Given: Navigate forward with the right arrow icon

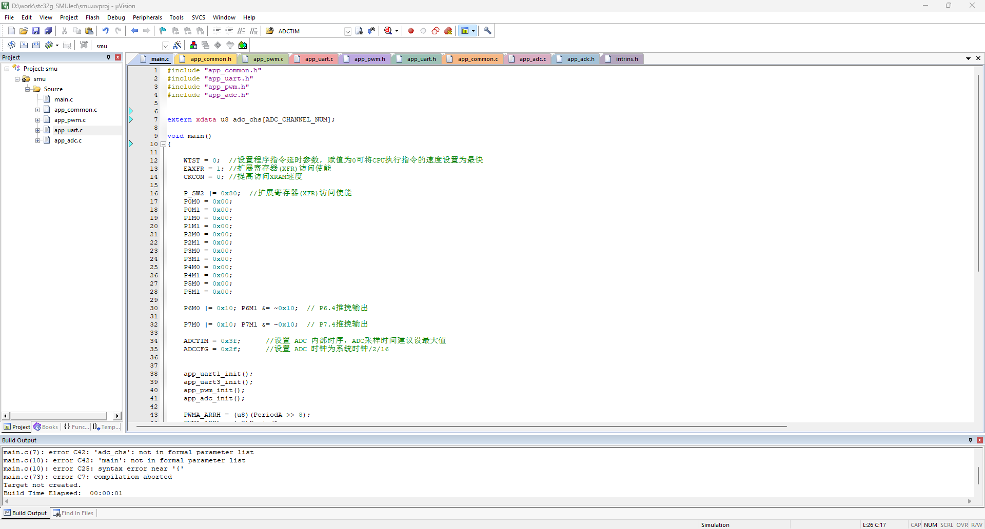Looking at the screenshot, I should pos(147,31).
